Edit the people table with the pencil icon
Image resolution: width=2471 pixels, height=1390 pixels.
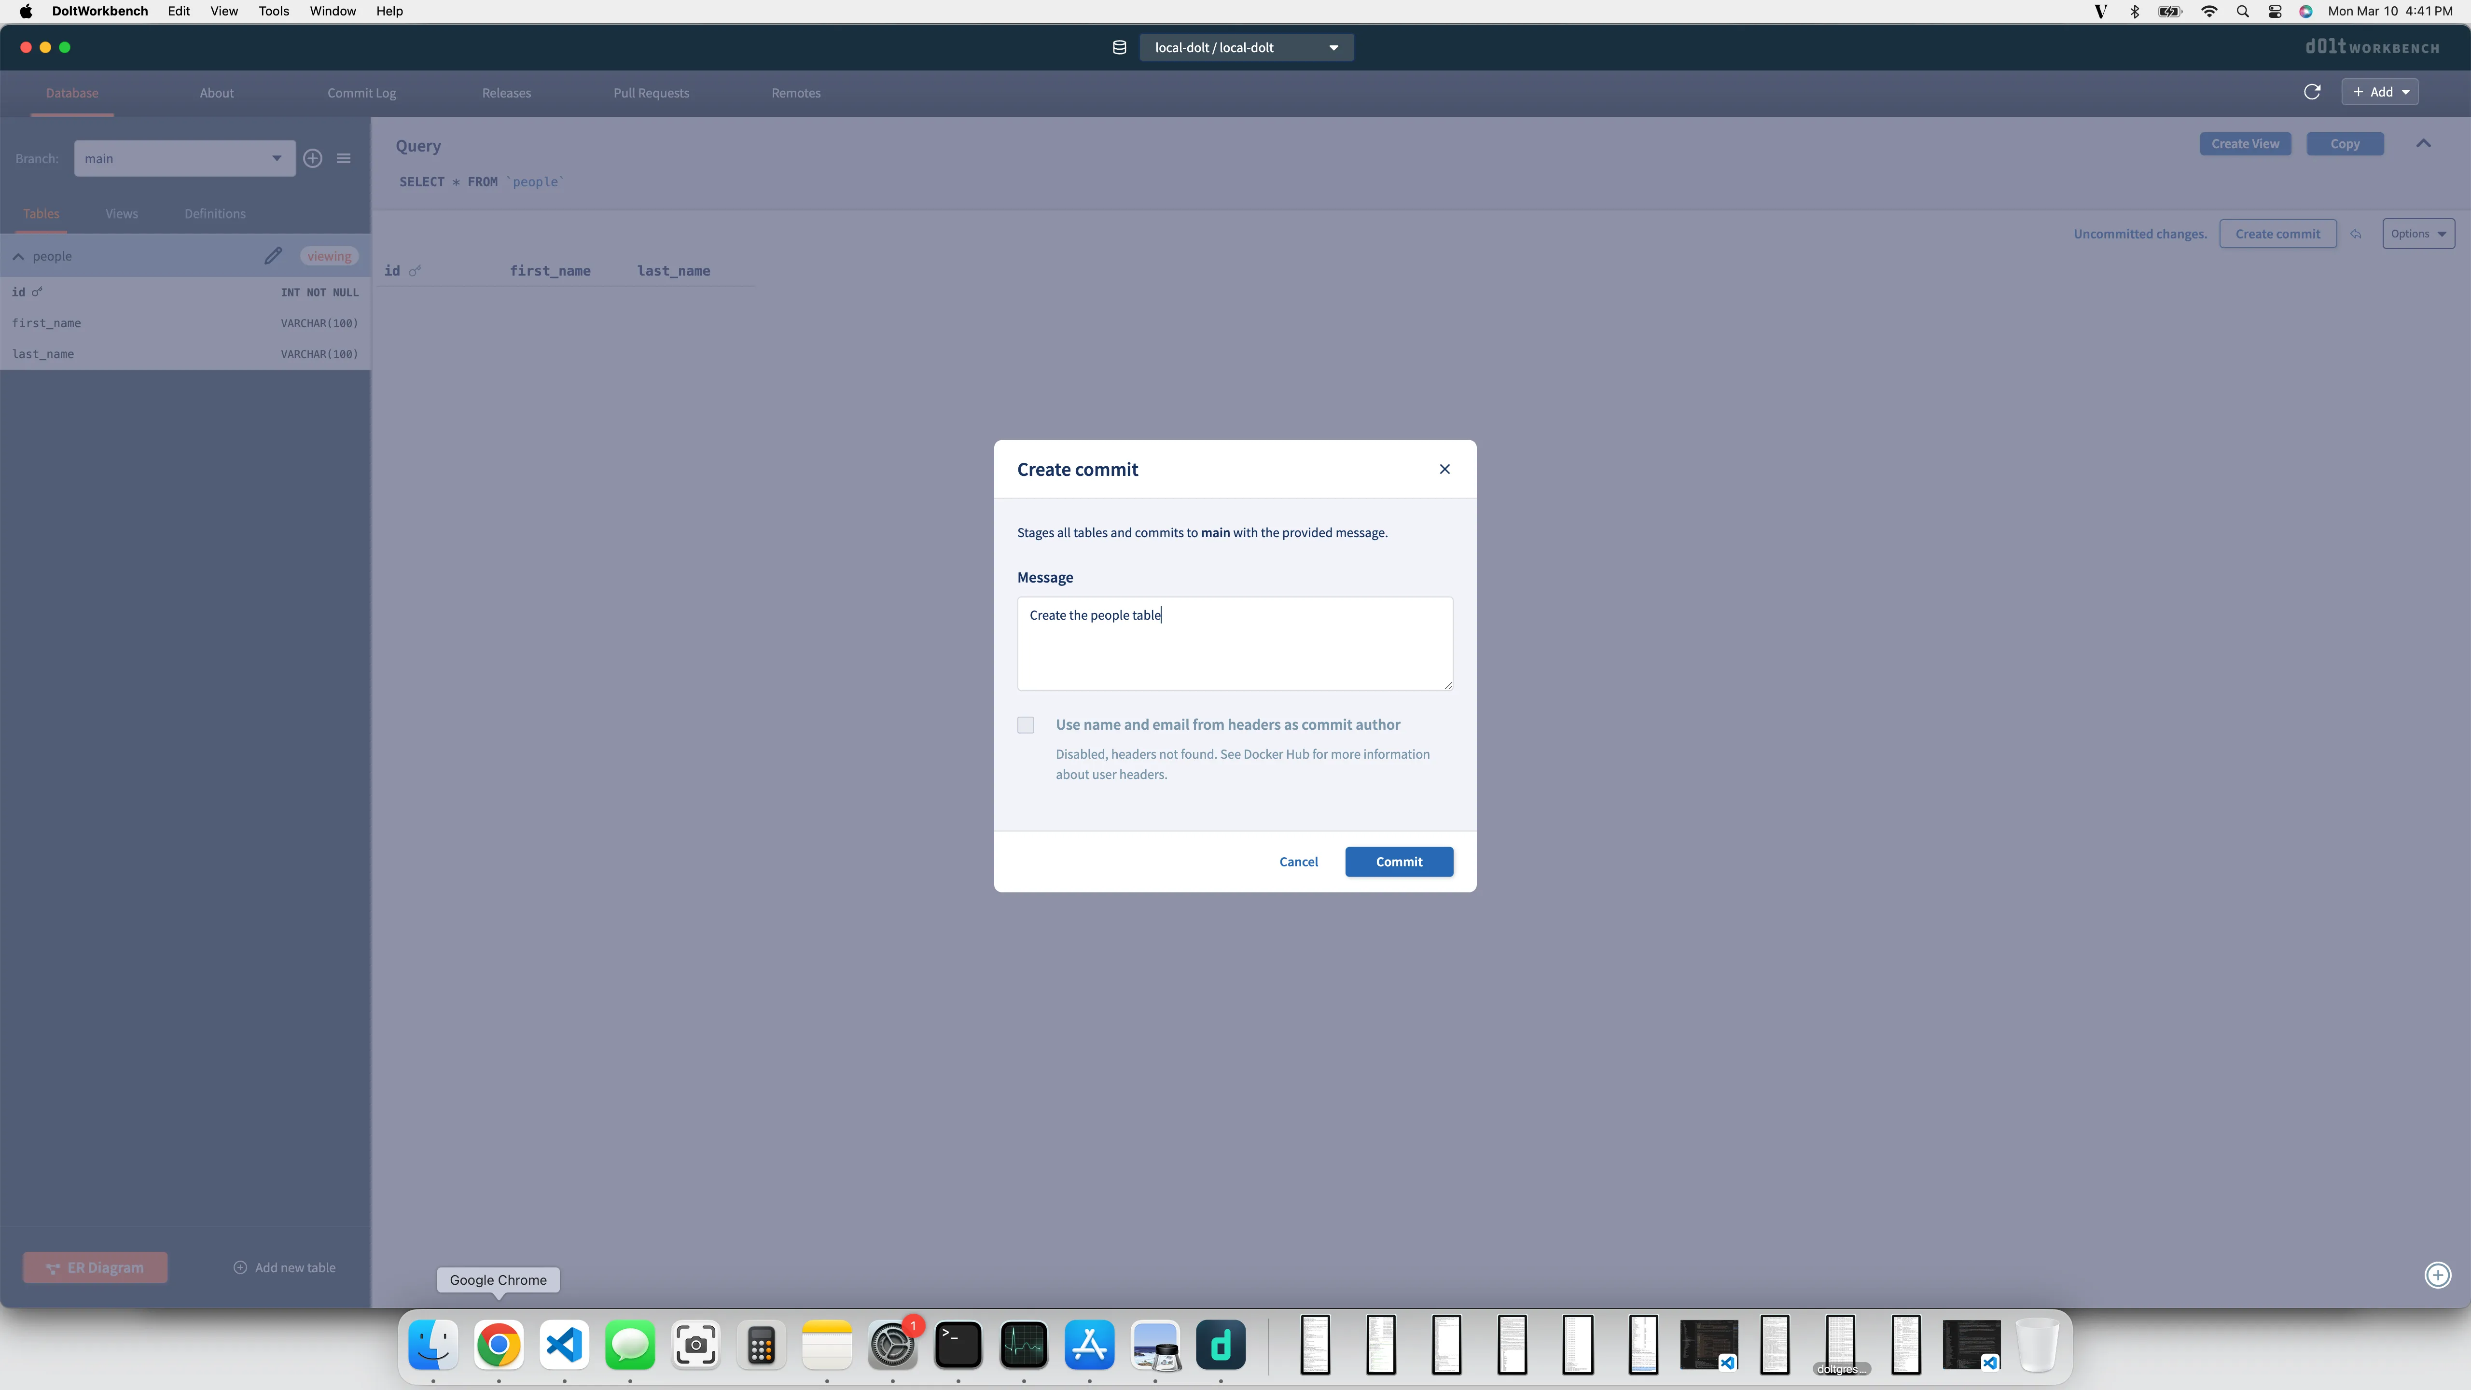(x=272, y=255)
